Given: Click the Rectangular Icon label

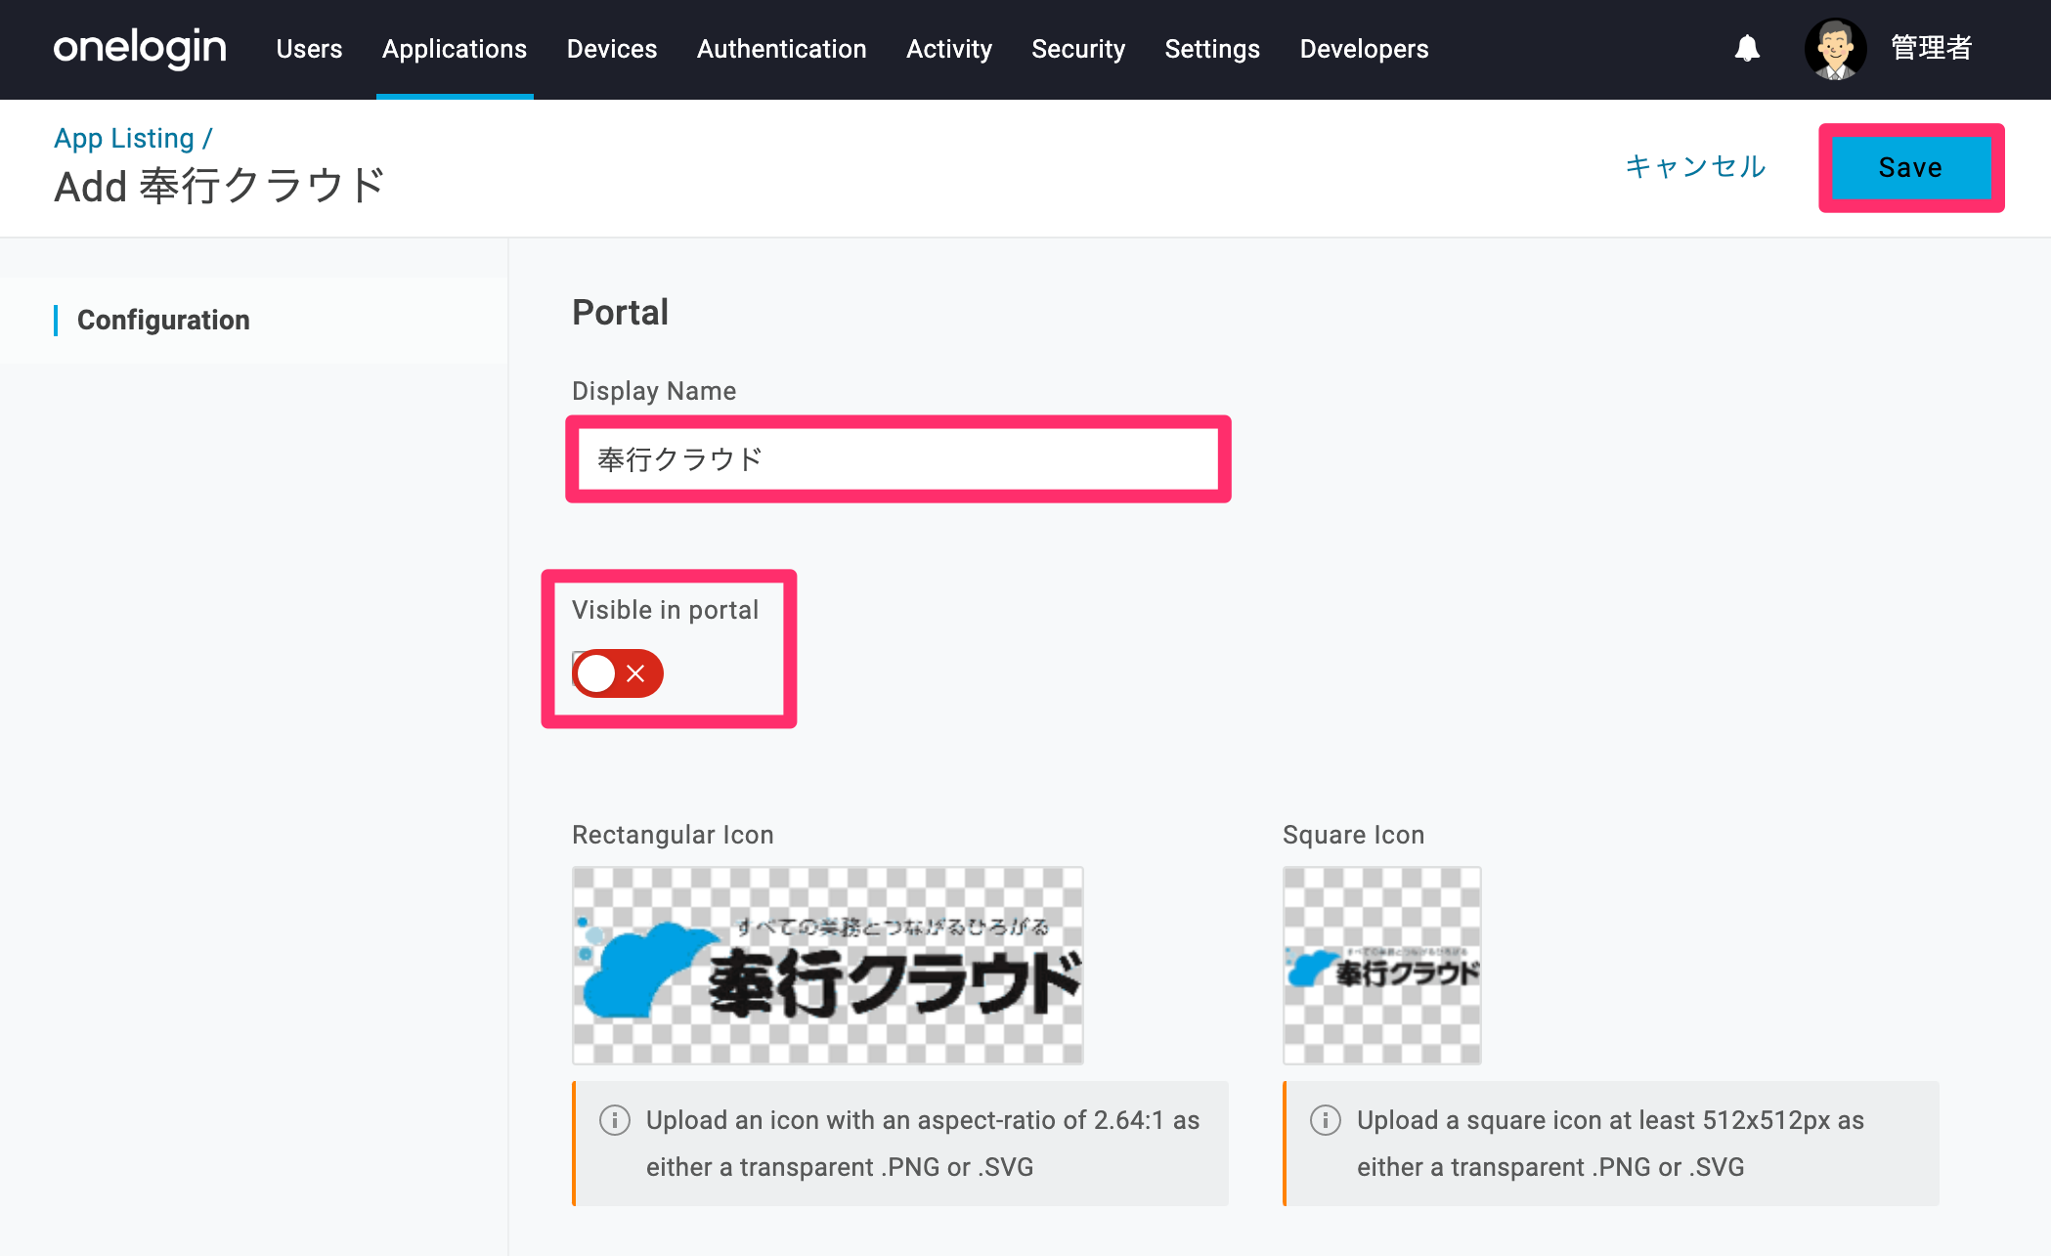Looking at the screenshot, I should pos(673,835).
